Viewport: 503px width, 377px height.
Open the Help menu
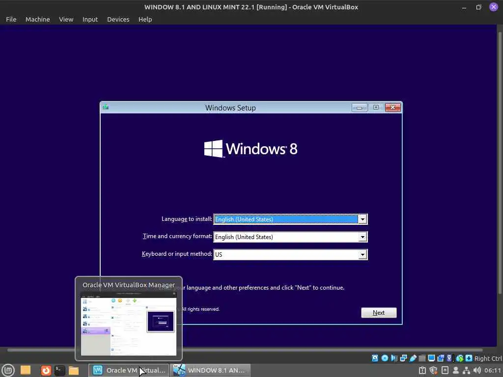click(145, 19)
